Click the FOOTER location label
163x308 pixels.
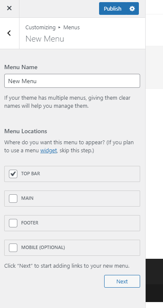[30, 223]
